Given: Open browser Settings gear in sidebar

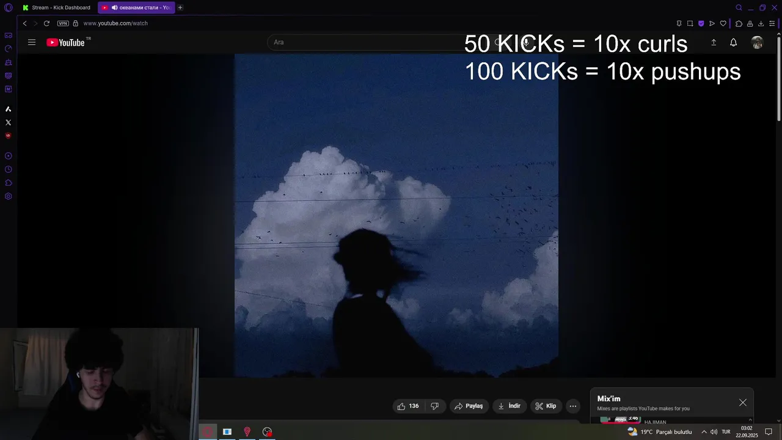Looking at the screenshot, I should tap(8, 196).
